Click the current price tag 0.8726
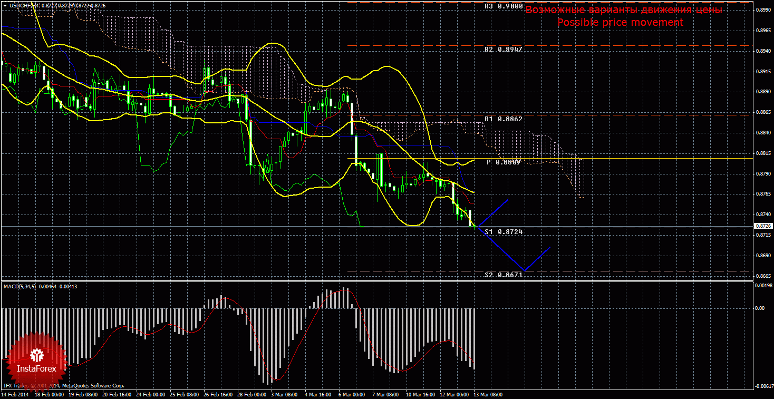The height and width of the screenshot is (399, 774). 764,226
